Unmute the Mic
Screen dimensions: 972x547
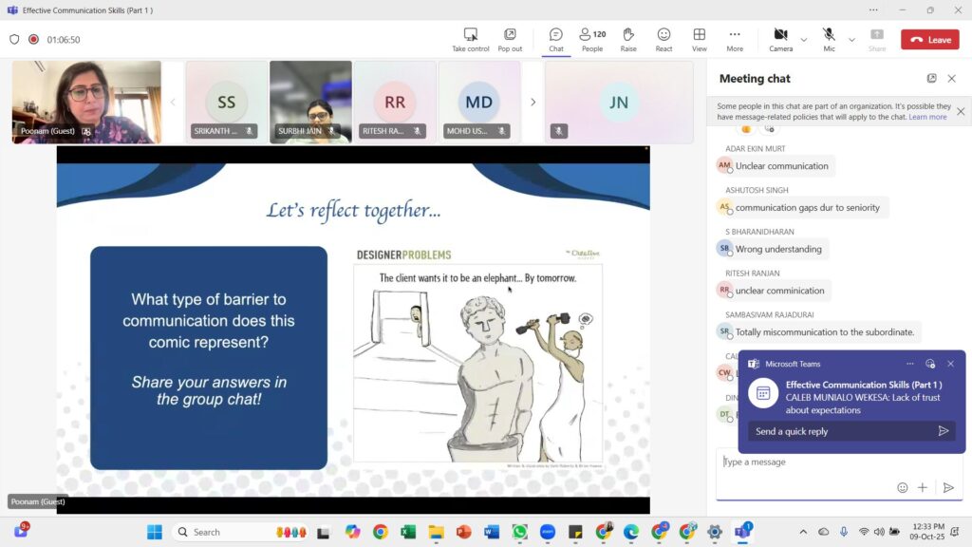coord(829,35)
